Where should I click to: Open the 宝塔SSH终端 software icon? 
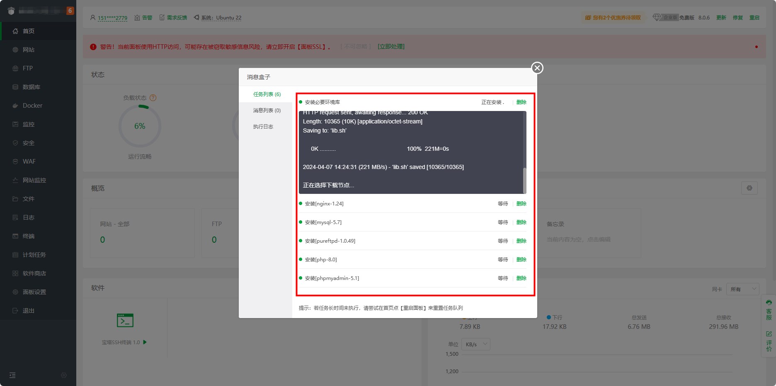[x=125, y=321]
